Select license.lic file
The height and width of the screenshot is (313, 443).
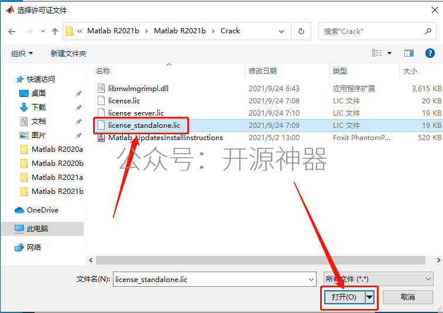[x=124, y=100]
